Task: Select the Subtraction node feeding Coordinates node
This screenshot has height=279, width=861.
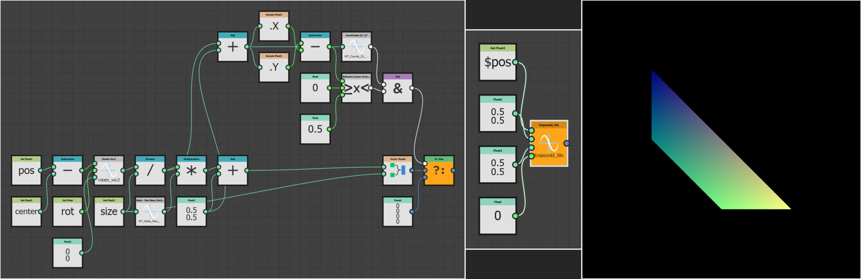Action: click(x=315, y=46)
